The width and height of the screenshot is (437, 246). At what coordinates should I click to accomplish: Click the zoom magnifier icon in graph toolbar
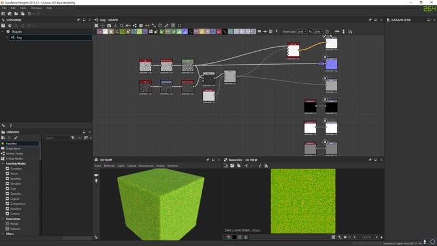122,26
